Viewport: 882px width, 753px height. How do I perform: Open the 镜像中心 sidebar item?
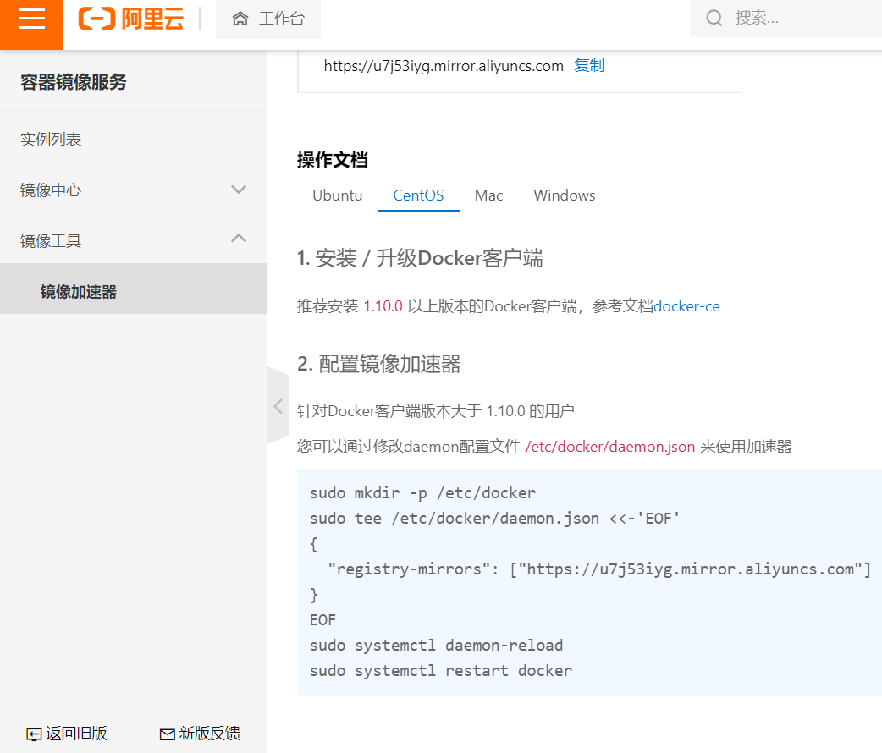(x=133, y=190)
